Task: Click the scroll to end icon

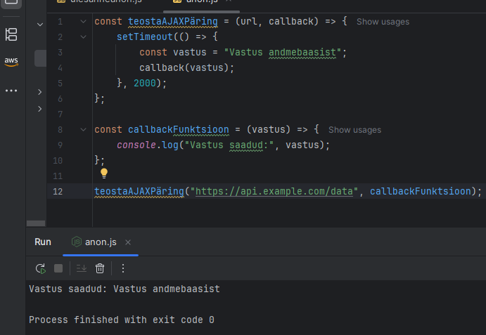Action: [81, 268]
